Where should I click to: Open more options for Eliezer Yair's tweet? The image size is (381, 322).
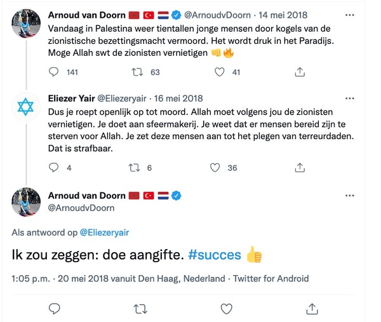click(x=350, y=98)
